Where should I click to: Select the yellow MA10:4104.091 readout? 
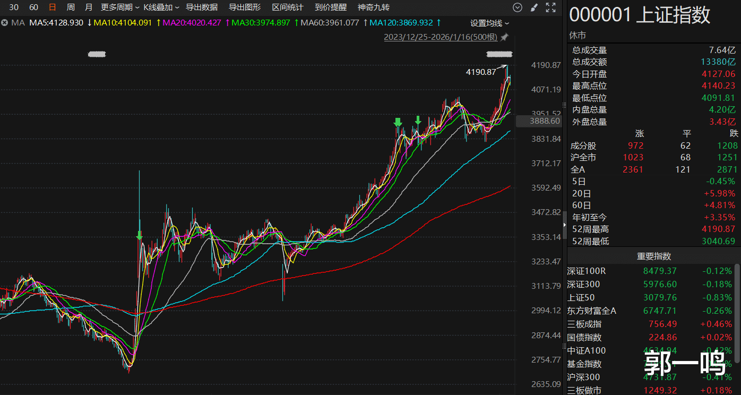click(123, 23)
